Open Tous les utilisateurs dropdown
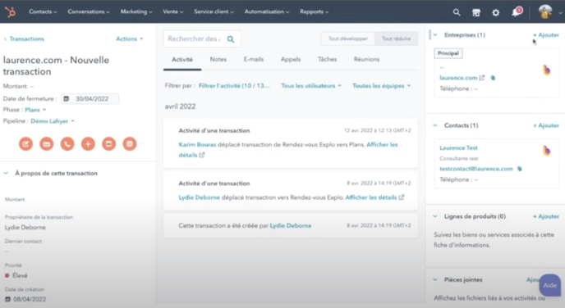Viewport: 565px width, 308px height. tap(311, 85)
